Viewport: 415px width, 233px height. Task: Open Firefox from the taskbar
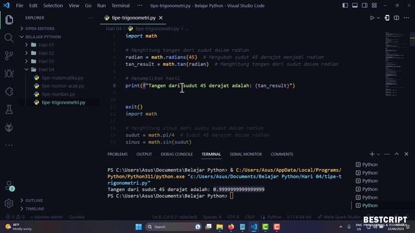tap(231, 227)
